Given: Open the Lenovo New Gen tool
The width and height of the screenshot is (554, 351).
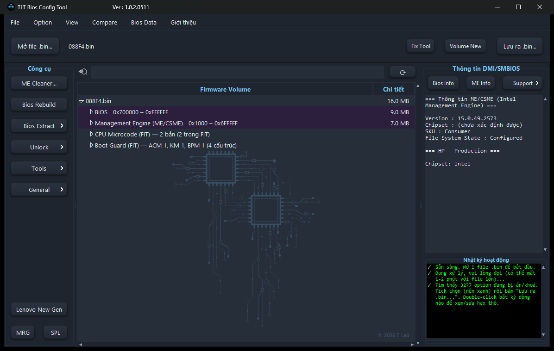Looking at the screenshot, I should coord(39,309).
